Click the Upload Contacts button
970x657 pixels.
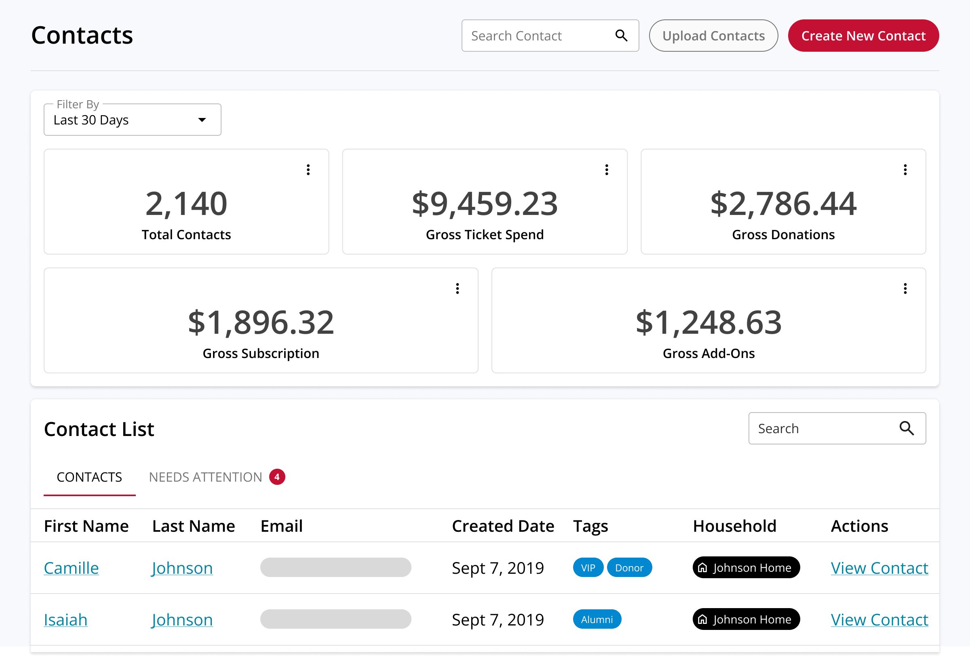pyautogui.click(x=713, y=36)
